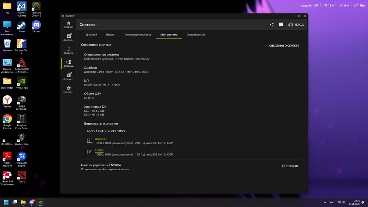Launch PUBG BATTLEGROUNDS desktop shortcut
Viewport: 368px width, 207px height.
pos(22,103)
